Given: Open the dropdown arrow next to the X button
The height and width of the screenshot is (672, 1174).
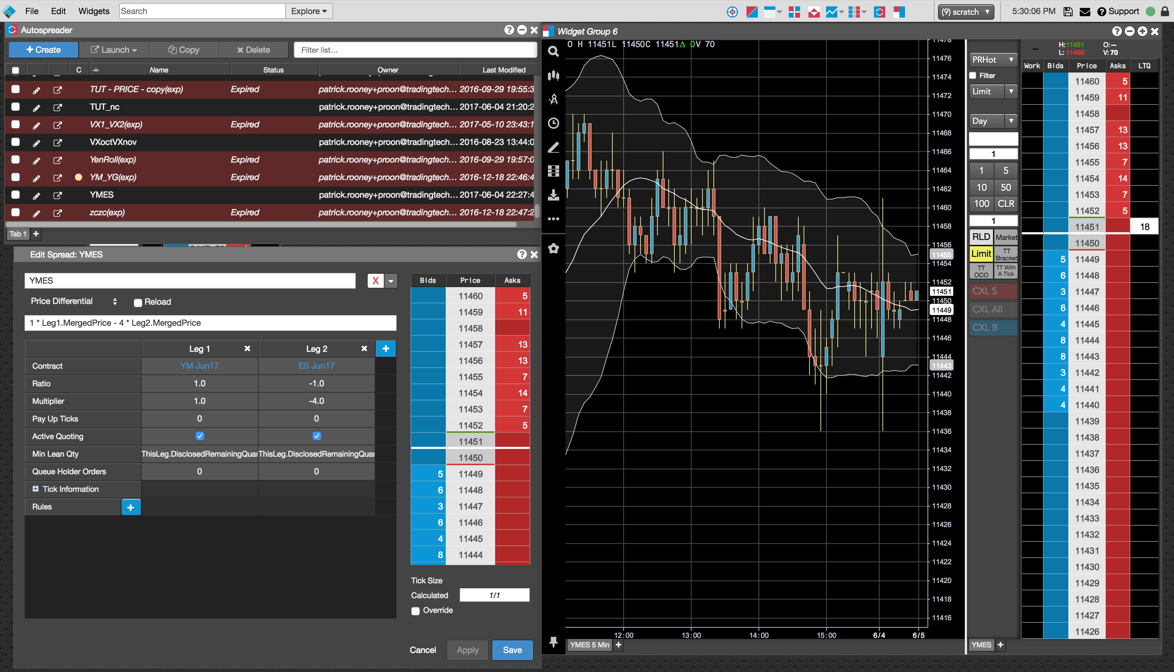Looking at the screenshot, I should 391,281.
